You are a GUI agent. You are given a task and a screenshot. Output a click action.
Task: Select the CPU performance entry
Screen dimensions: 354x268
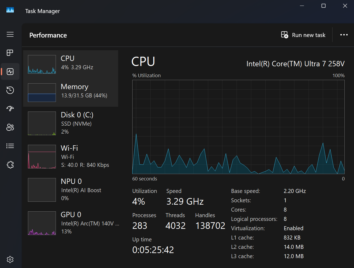tap(71, 64)
